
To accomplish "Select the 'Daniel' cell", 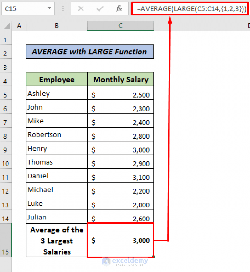I will click(x=57, y=176).
